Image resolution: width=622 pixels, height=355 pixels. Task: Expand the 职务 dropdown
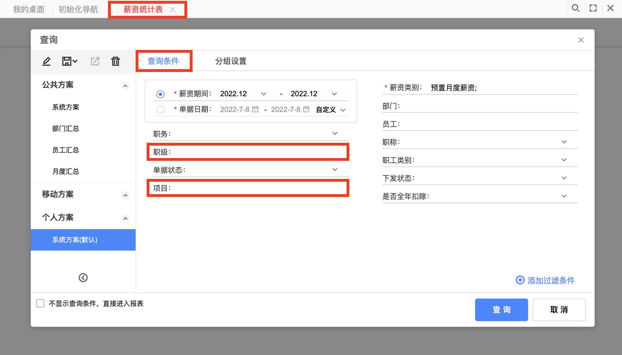(335, 133)
